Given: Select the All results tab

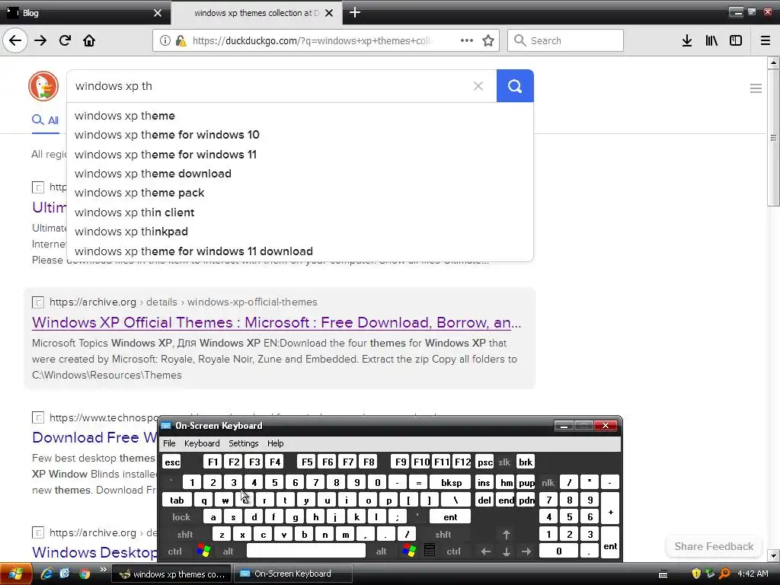Looking at the screenshot, I should coord(45,120).
